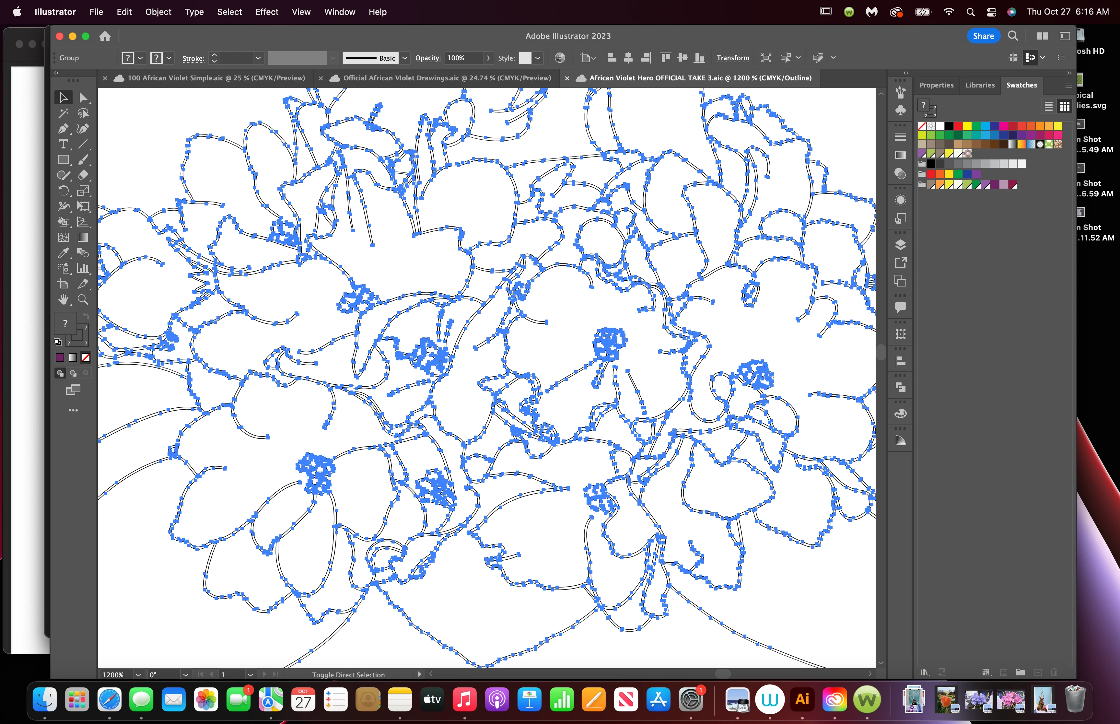Image resolution: width=1120 pixels, height=724 pixels.
Task: Select the Pen tool
Action: click(63, 129)
